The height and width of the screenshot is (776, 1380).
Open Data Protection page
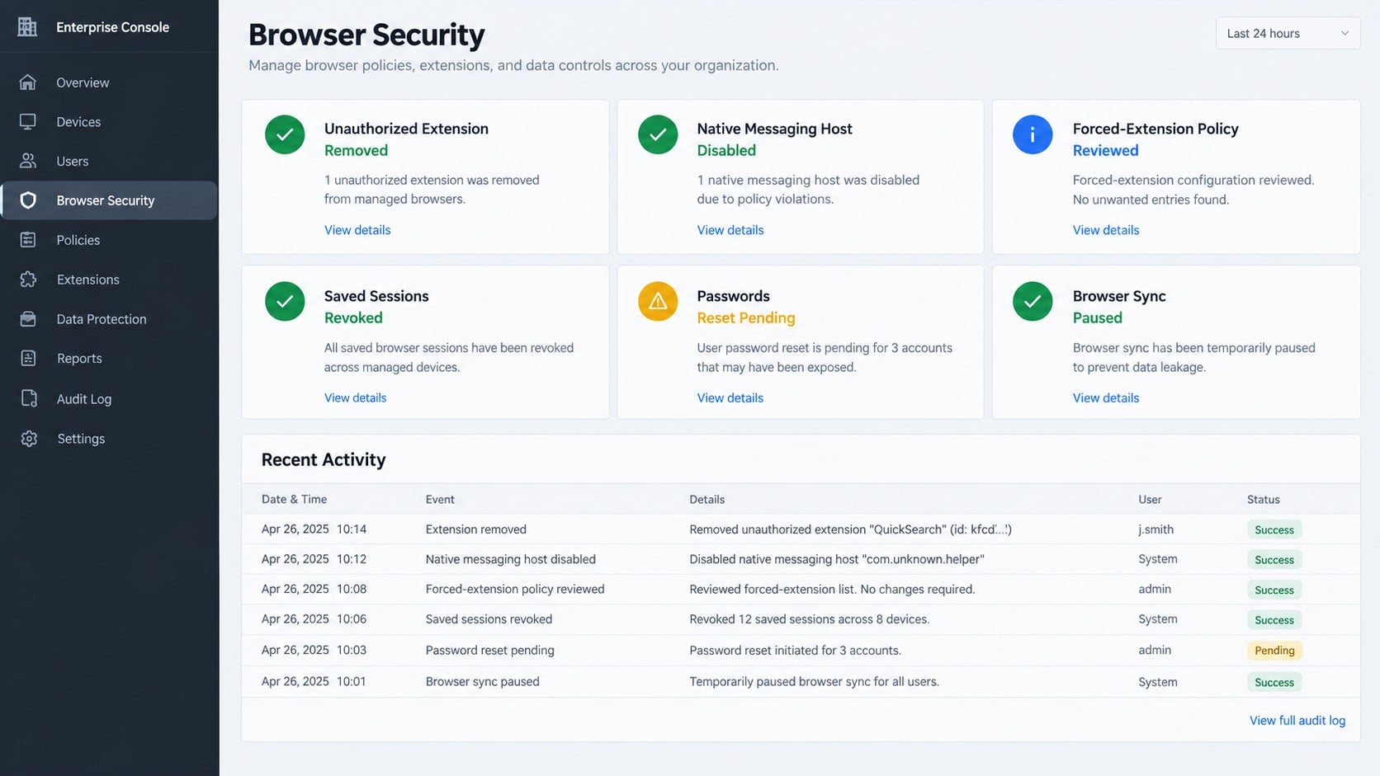109,319
